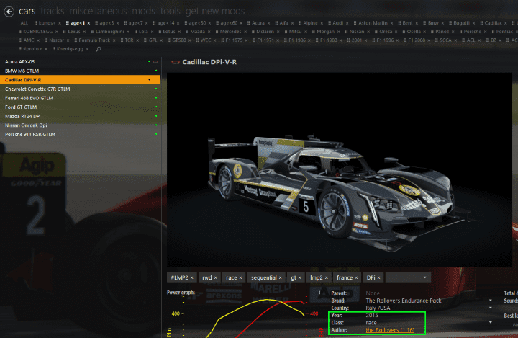The height and width of the screenshot is (338, 518).
Task: Switch to the tracks section
Action: click(51, 11)
